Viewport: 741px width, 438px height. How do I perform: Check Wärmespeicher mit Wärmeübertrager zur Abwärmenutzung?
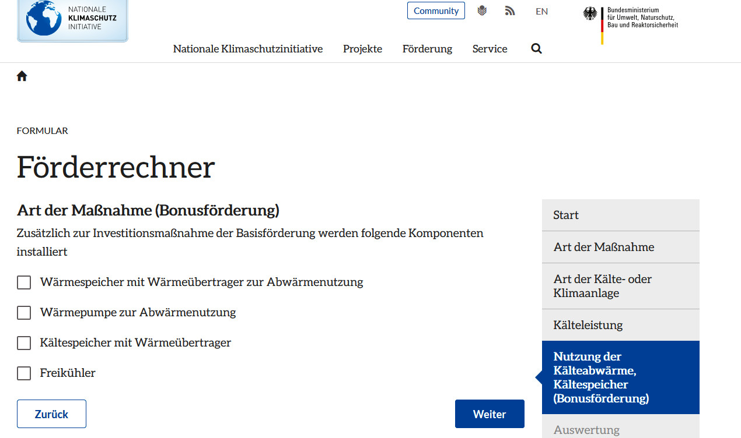tap(24, 282)
